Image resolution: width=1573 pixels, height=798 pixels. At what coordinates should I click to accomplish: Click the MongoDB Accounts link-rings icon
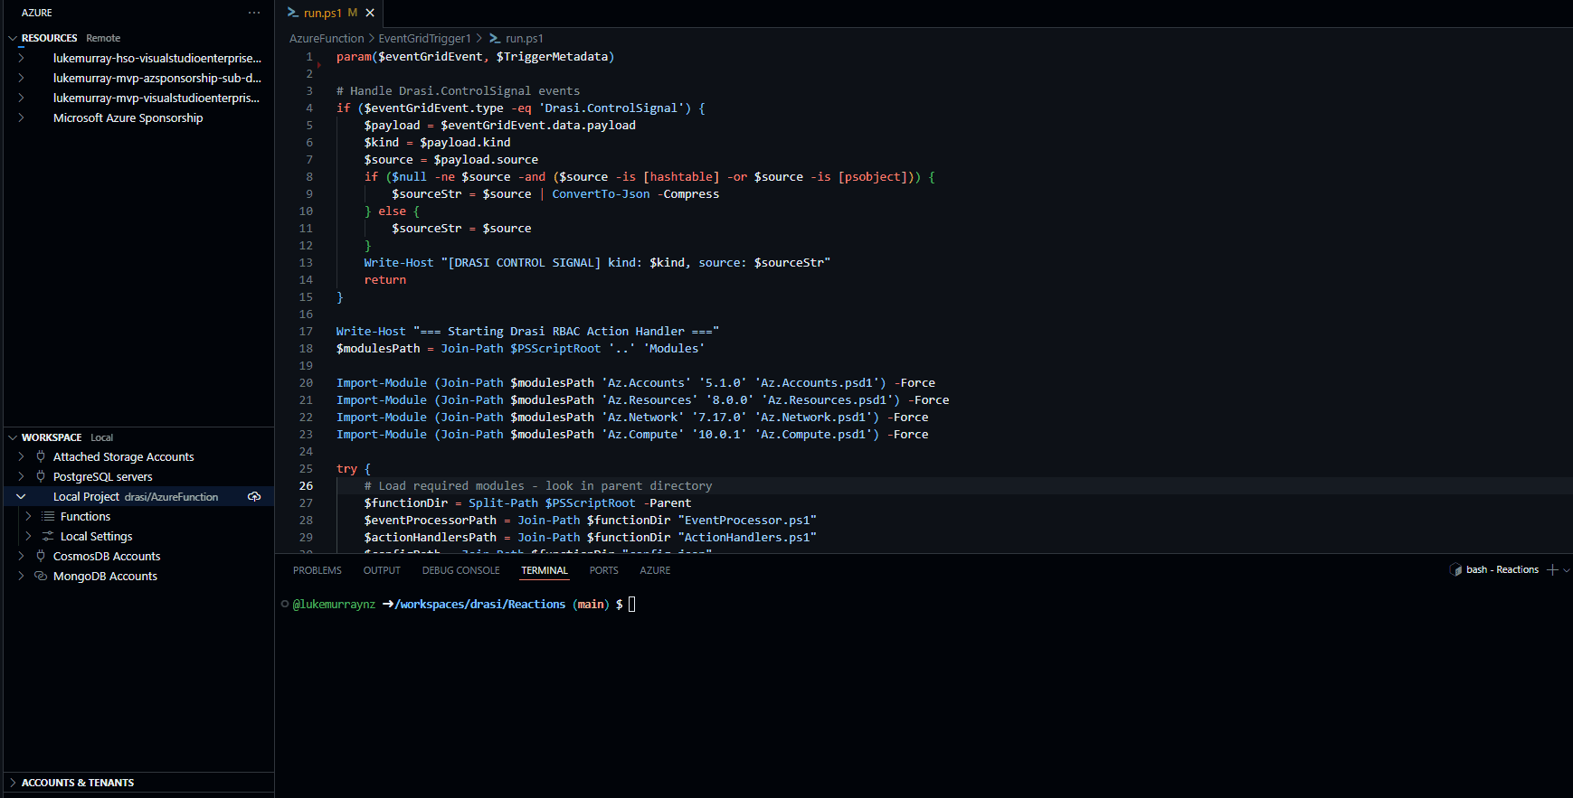[x=41, y=576]
